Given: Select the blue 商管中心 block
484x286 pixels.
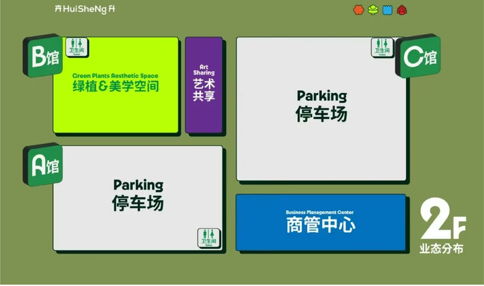Looking at the screenshot, I should tap(321, 223).
